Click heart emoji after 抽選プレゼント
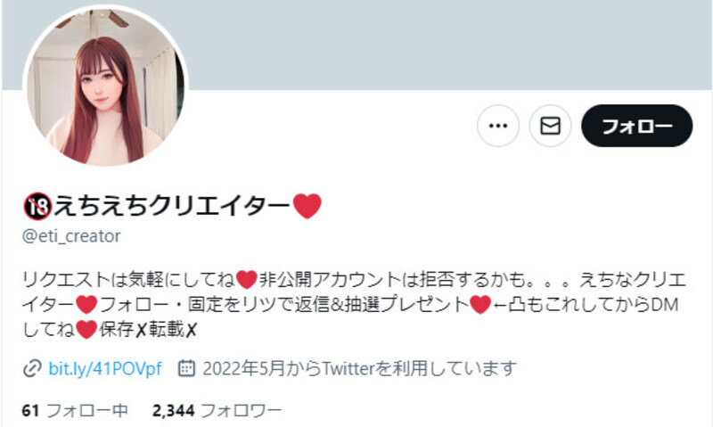The height and width of the screenshot is (427, 713). [480, 304]
